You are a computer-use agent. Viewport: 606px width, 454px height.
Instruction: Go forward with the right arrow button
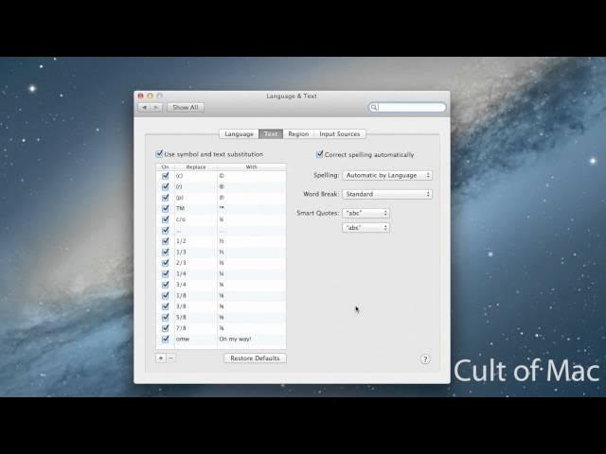tap(156, 108)
